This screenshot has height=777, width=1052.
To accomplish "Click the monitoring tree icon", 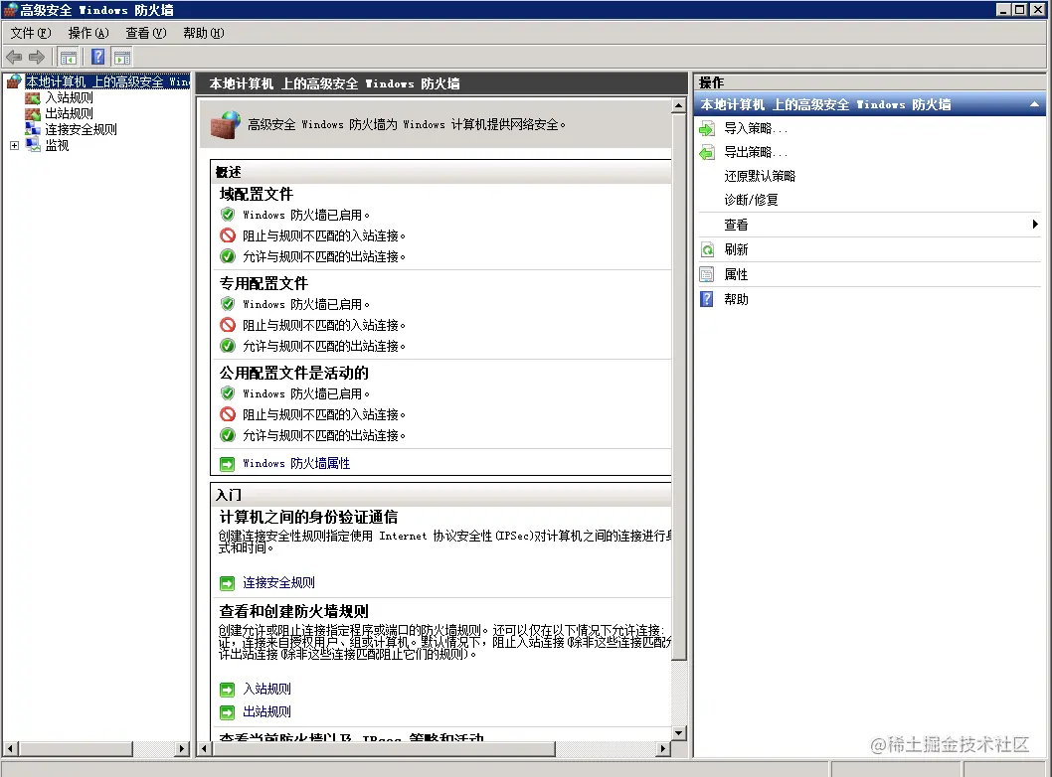I will 33,145.
